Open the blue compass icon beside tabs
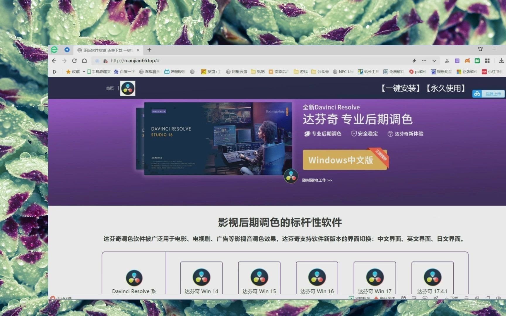The width and height of the screenshot is (506, 316). (x=67, y=50)
